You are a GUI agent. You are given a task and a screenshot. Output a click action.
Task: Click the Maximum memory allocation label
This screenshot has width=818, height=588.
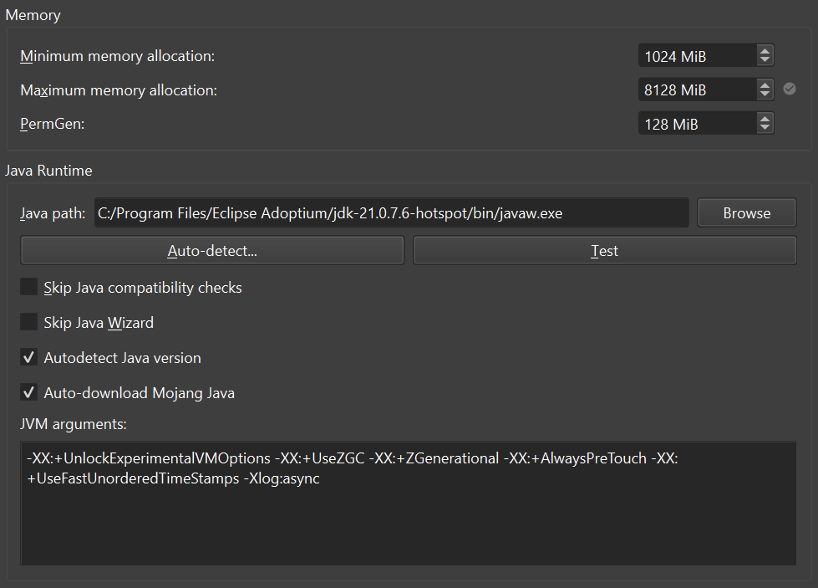(119, 90)
